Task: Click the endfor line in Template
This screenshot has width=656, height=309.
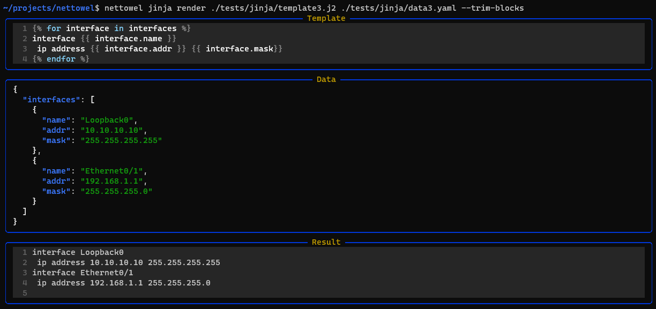Action: 61,59
